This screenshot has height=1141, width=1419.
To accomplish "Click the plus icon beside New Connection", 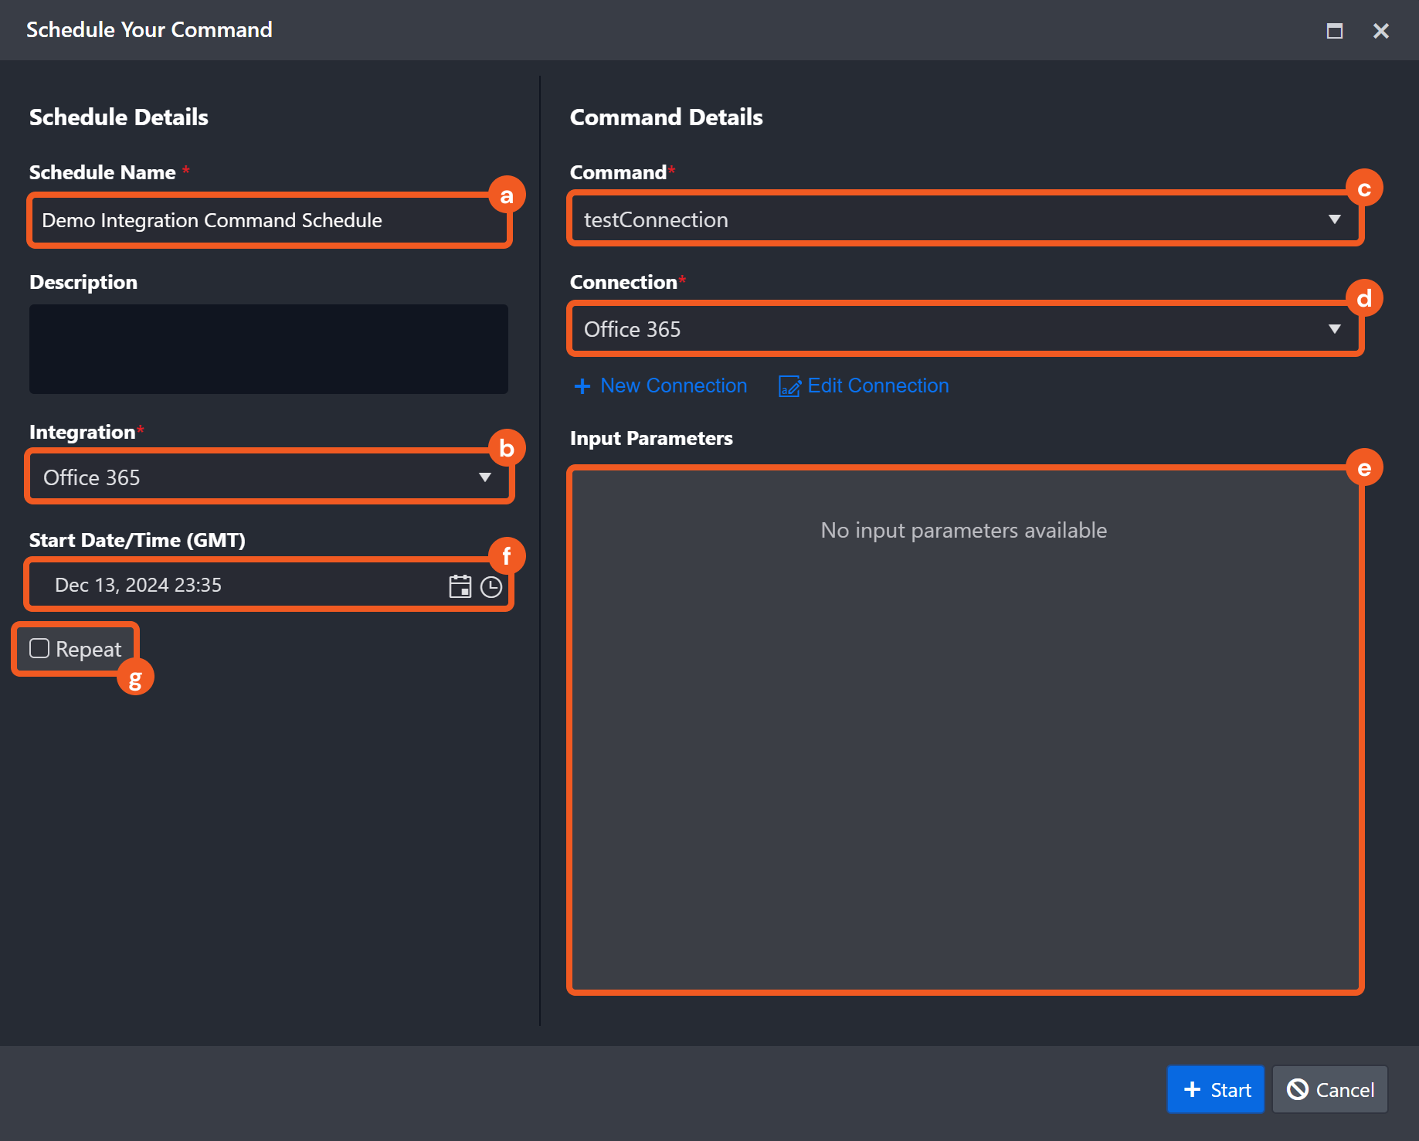I will pyautogui.click(x=582, y=386).
